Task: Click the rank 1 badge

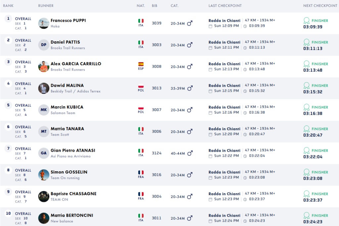Action: pos(8,19)
